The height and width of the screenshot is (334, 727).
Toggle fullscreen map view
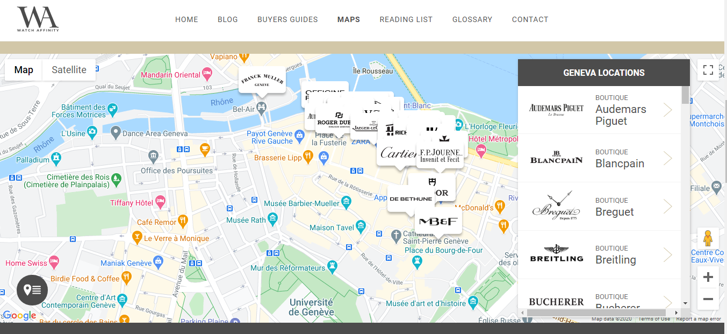[x=708, y=70]
